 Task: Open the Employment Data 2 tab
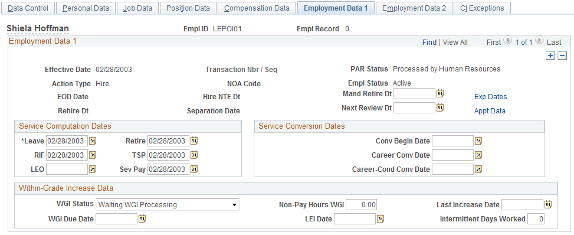(414, 8)
